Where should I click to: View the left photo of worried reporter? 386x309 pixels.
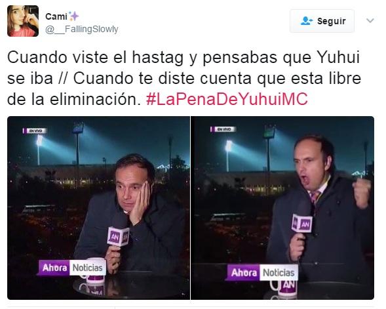[98, 208]
